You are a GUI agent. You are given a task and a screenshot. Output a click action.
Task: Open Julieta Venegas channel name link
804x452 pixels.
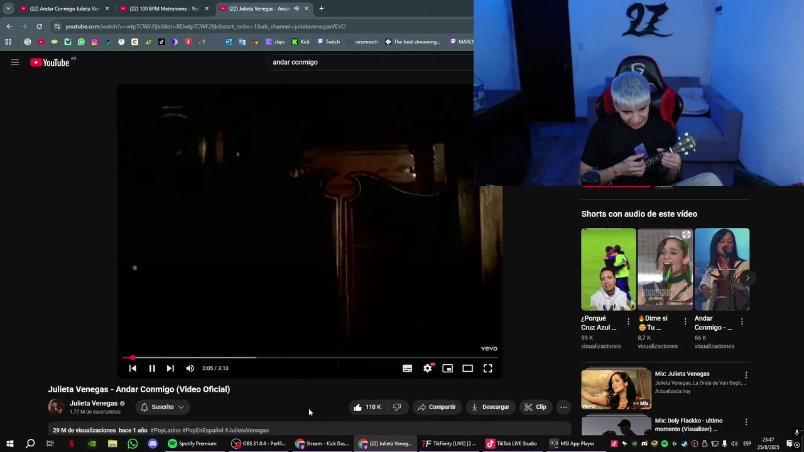[x=94, y=404]
